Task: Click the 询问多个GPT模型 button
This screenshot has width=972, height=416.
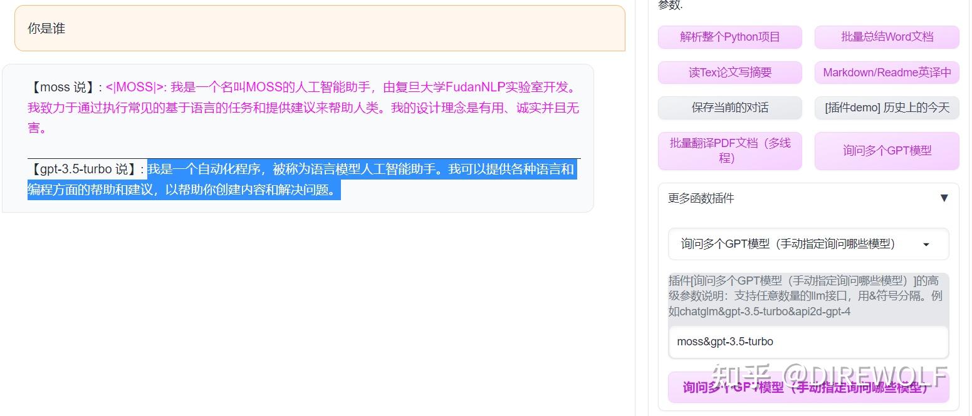Action: tap(887, 151)
